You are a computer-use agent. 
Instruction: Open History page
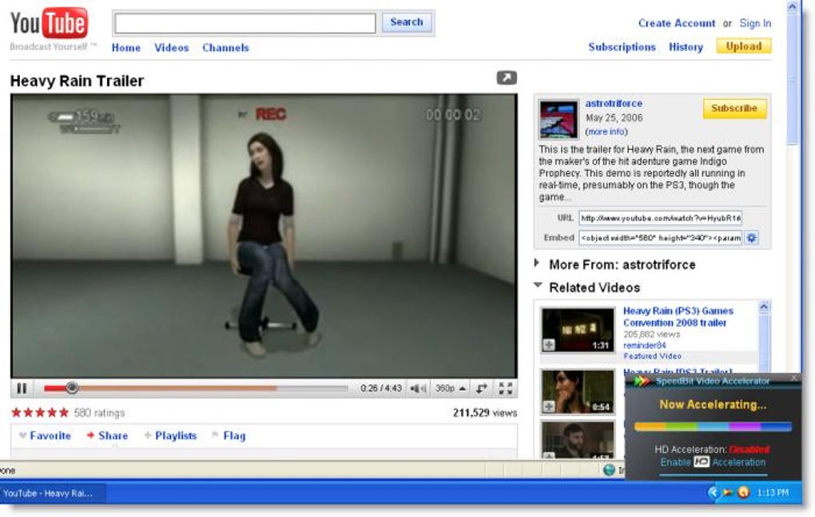[686, 47]
